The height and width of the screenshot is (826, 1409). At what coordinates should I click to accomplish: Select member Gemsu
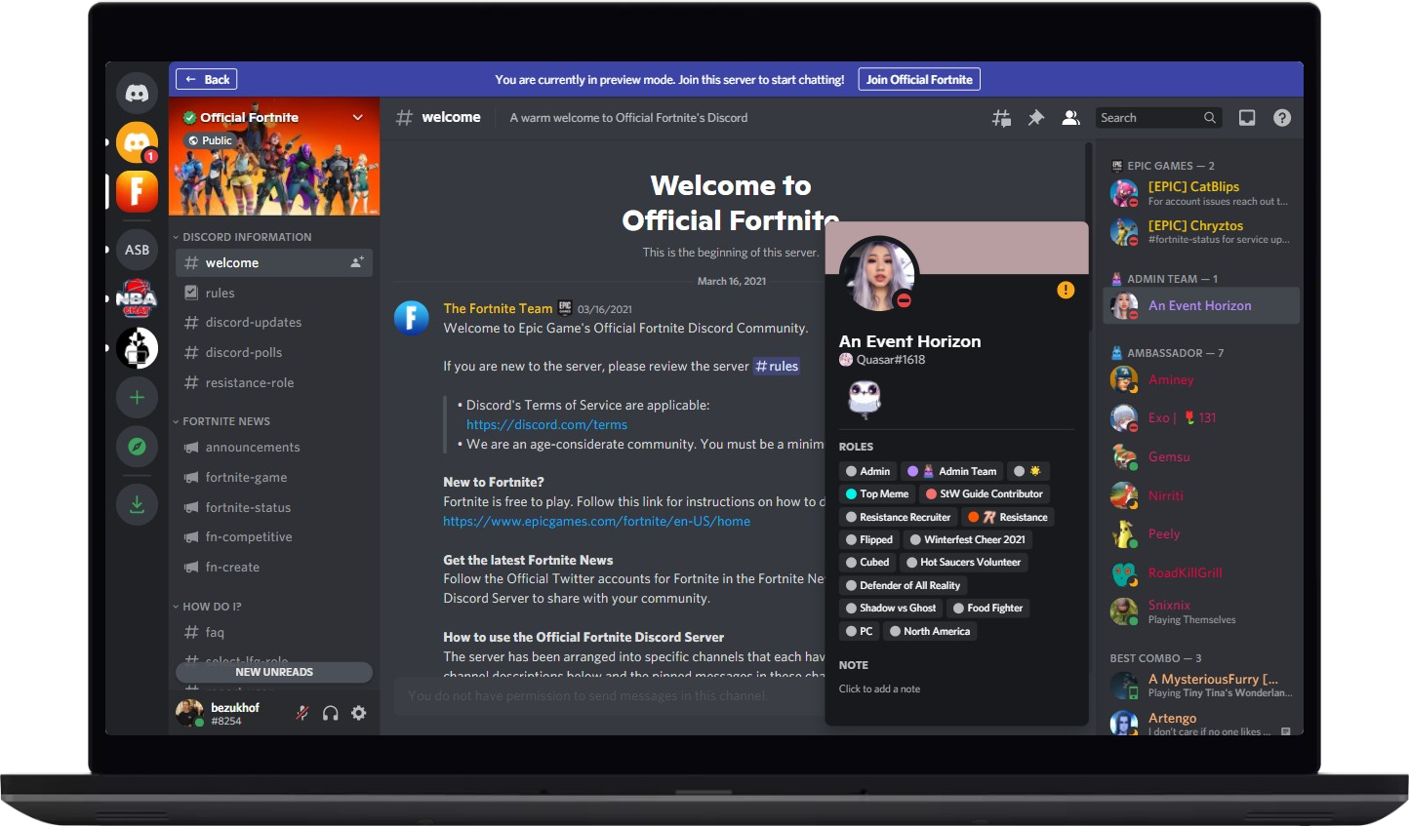pyautogui.click(x=1203, y=457)
